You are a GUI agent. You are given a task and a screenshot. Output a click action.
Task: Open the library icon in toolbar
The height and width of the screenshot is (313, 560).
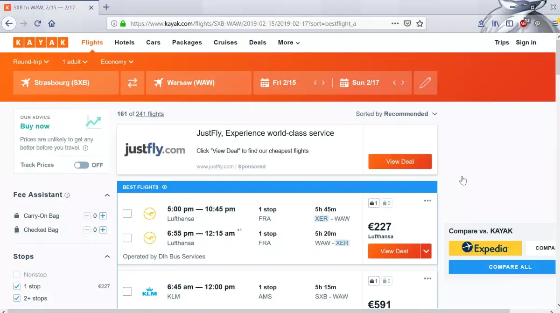pyautogui.click(x=496, y=23)
